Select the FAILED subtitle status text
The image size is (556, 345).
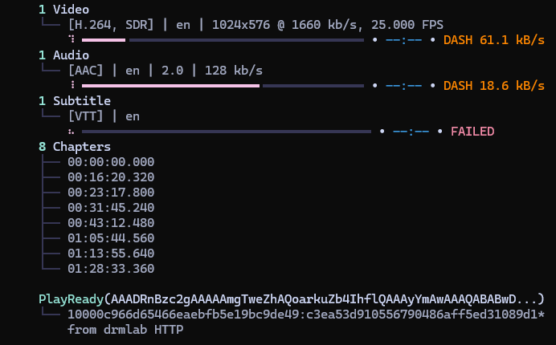[x=472, y=132]
